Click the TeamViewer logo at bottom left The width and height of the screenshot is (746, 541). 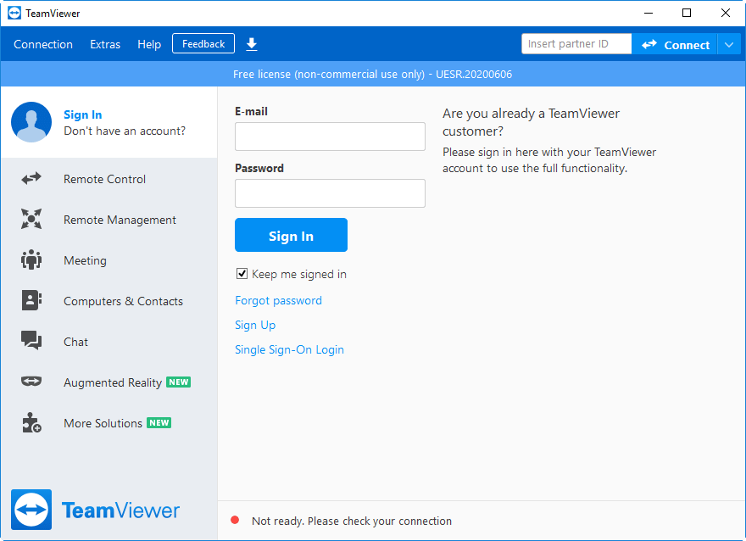(x=95, y=510)
